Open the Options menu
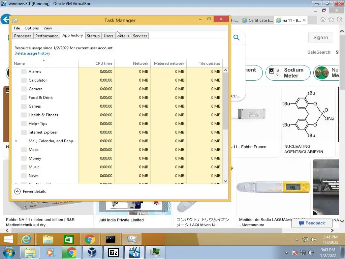 point(31,28)
